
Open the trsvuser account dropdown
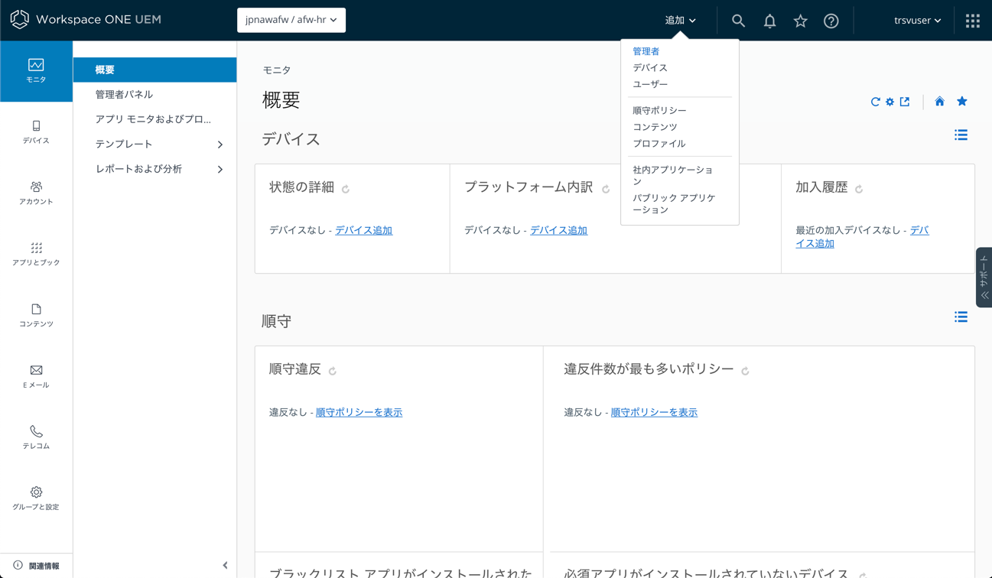[917, 21]
